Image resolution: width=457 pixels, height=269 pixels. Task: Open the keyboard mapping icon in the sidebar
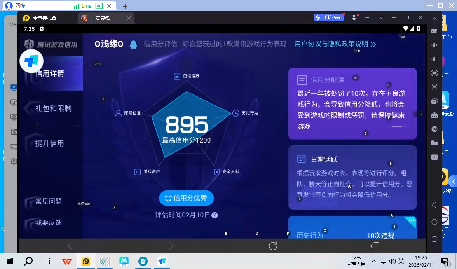pos(434,31)
